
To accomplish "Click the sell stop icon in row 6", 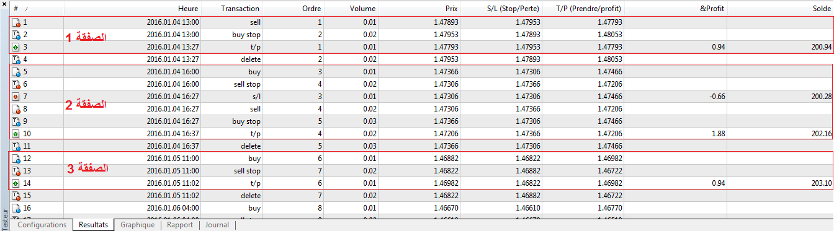I will pyautogui.click(x=16, y=84).
